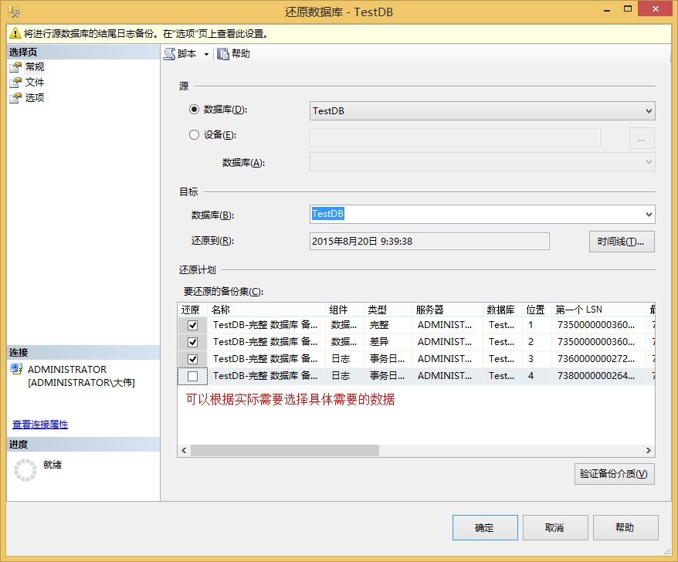Image resolution: width=678 pixels, height=562 pixels.
Task: Click the 组件 column header
Action: (x=344, y=310)
